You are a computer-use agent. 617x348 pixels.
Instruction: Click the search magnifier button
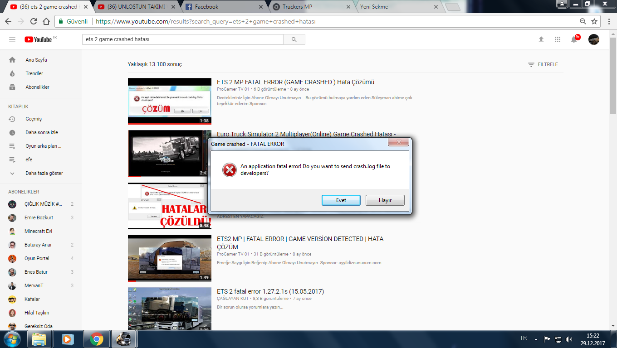[x=294, y=39]
